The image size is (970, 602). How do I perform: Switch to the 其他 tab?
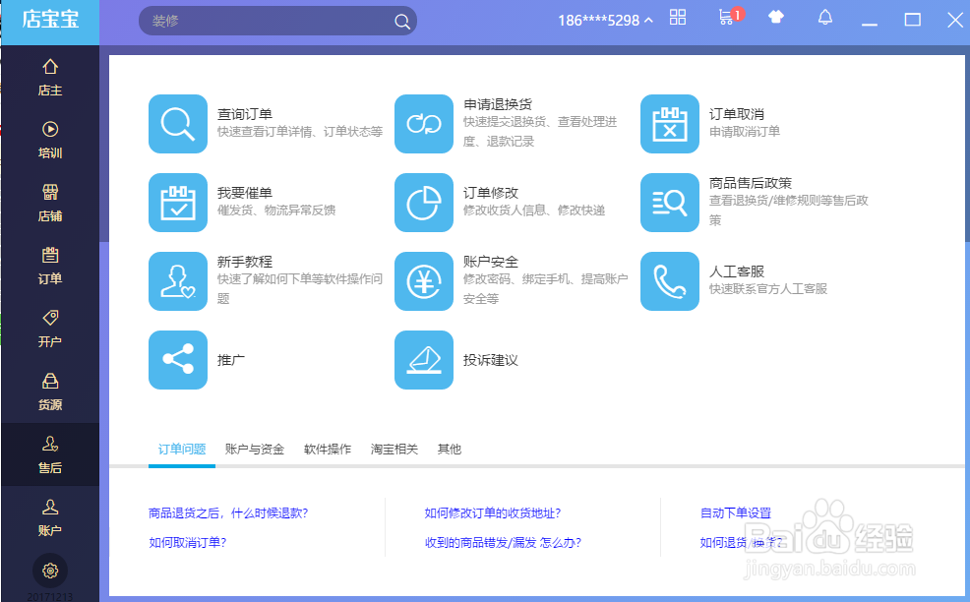pos(450,450)
